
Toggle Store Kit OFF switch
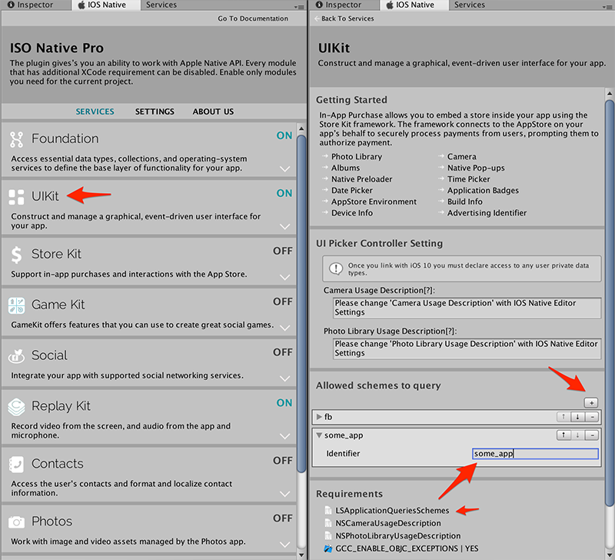coord(283,251)
